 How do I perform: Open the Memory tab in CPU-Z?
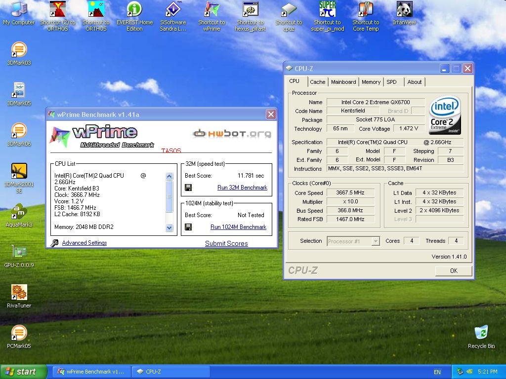pyautogui.click(x=371, y=82)
